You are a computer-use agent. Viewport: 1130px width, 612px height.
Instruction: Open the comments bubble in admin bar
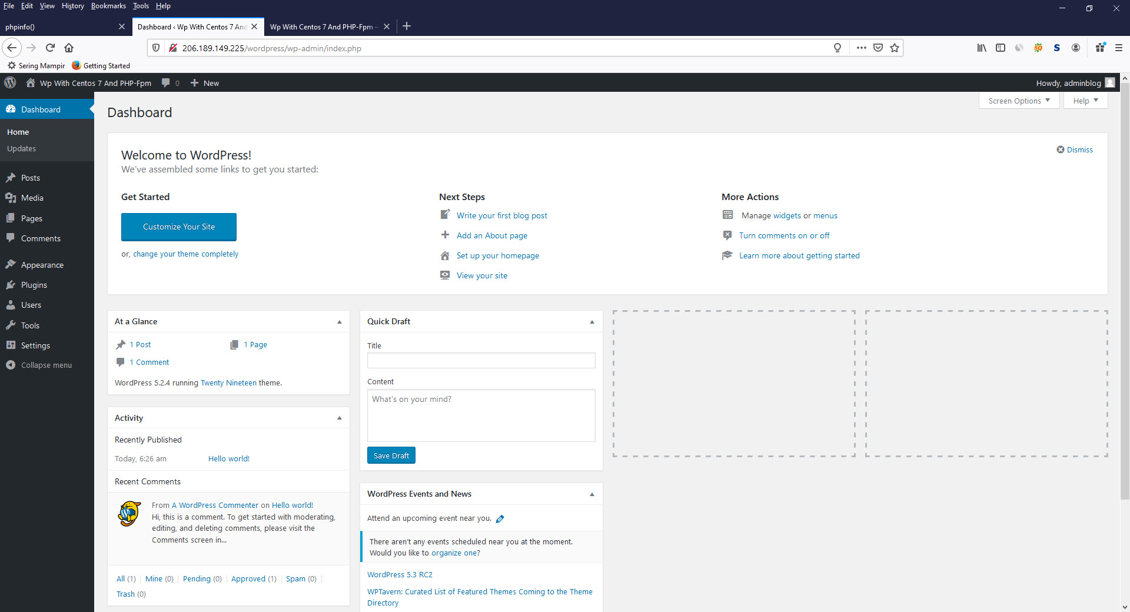coord(170,83)
